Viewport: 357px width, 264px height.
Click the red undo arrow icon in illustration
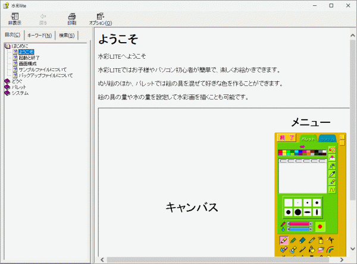(332, 150)
